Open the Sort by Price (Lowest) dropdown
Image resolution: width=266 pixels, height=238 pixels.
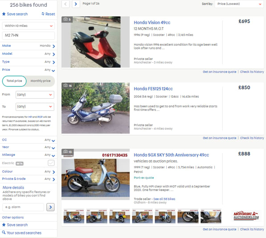point(239,4)
